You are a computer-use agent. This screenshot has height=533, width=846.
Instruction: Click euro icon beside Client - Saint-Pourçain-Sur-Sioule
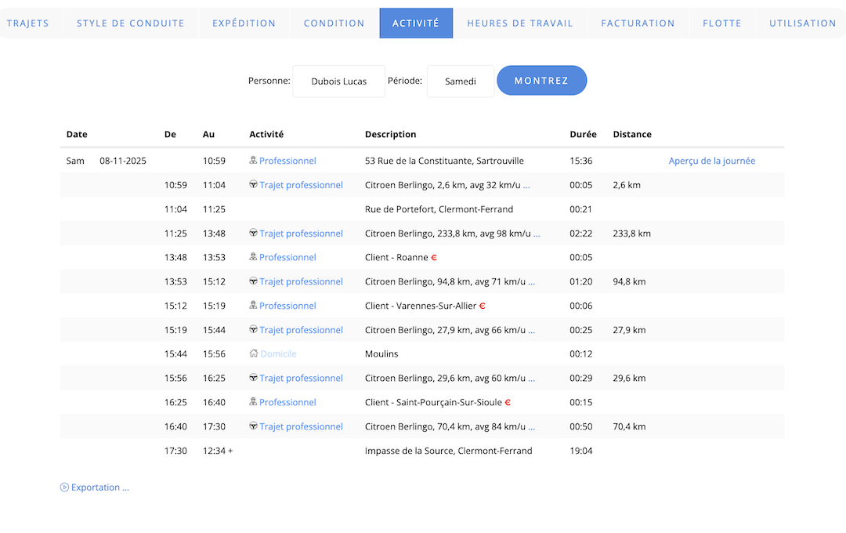tap(508, 403)
